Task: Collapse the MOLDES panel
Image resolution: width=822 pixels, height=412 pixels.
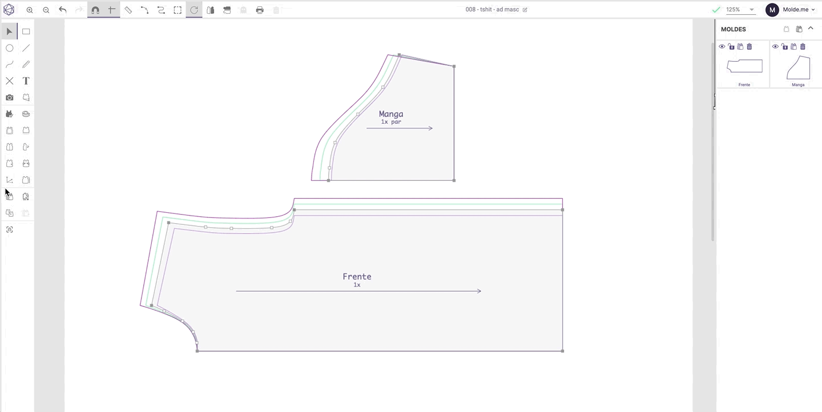Action: pyautogui.click(x=811, y=29)
